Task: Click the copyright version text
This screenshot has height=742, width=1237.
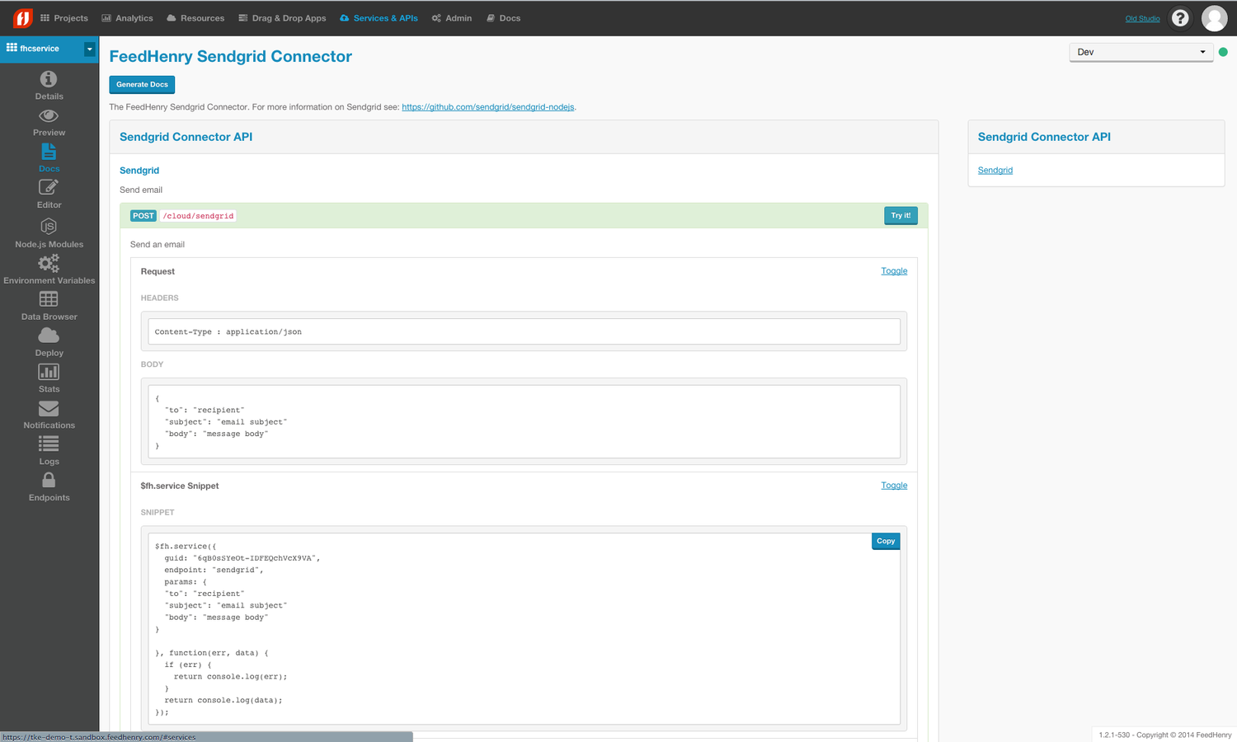Action: (1164, 735)
